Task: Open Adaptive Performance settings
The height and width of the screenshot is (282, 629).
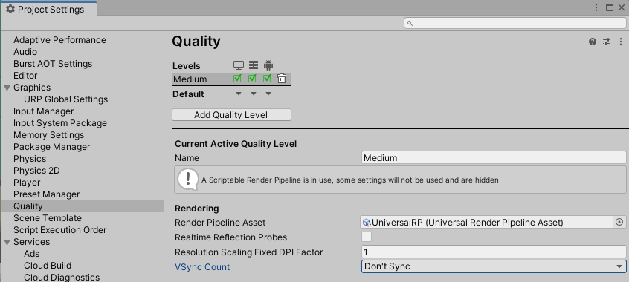Action: tap(59, 40)
